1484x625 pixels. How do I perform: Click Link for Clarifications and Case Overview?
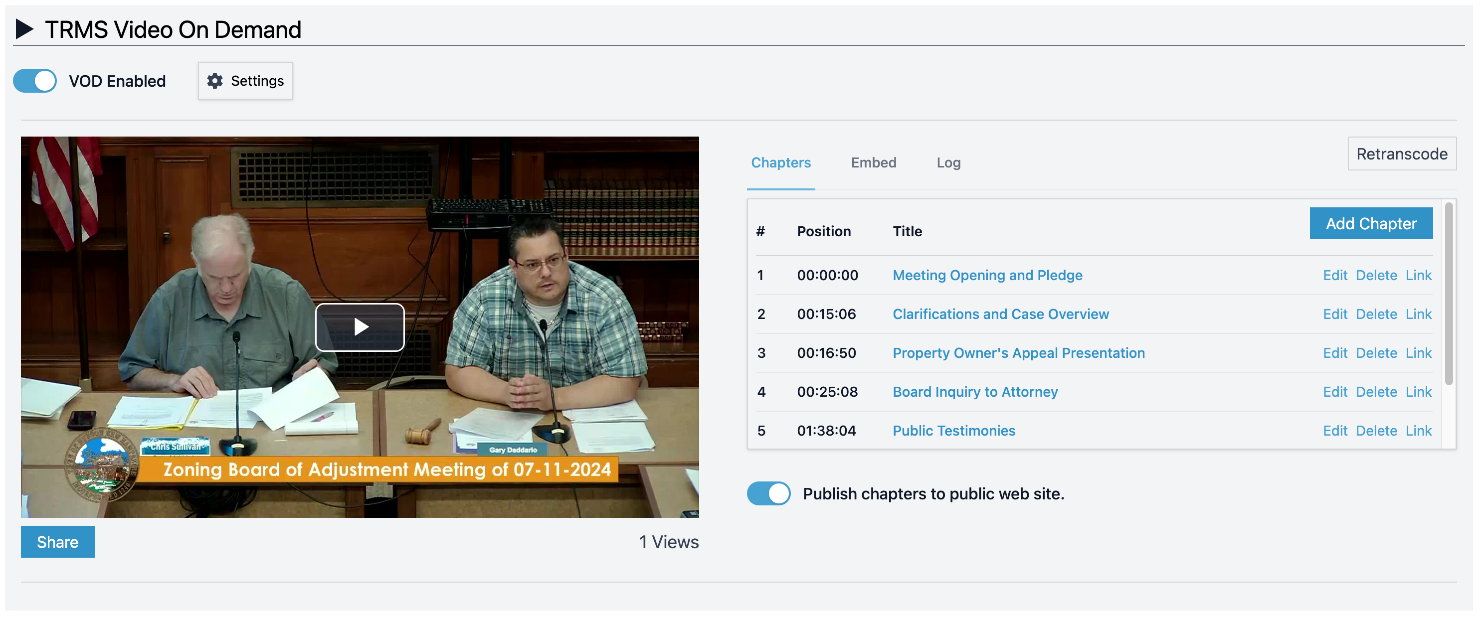tap(1418, 314)
